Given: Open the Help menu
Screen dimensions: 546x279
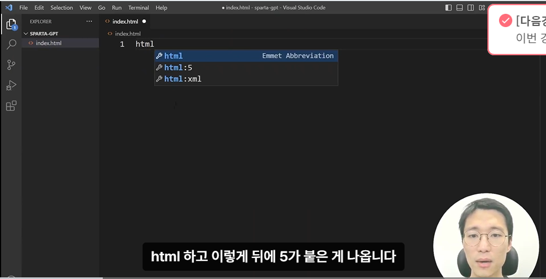Looking at the screenshot, I should click(x=161, y=7).
